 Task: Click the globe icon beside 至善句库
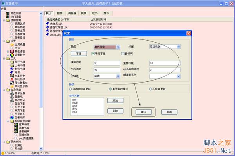click(12, 118)
